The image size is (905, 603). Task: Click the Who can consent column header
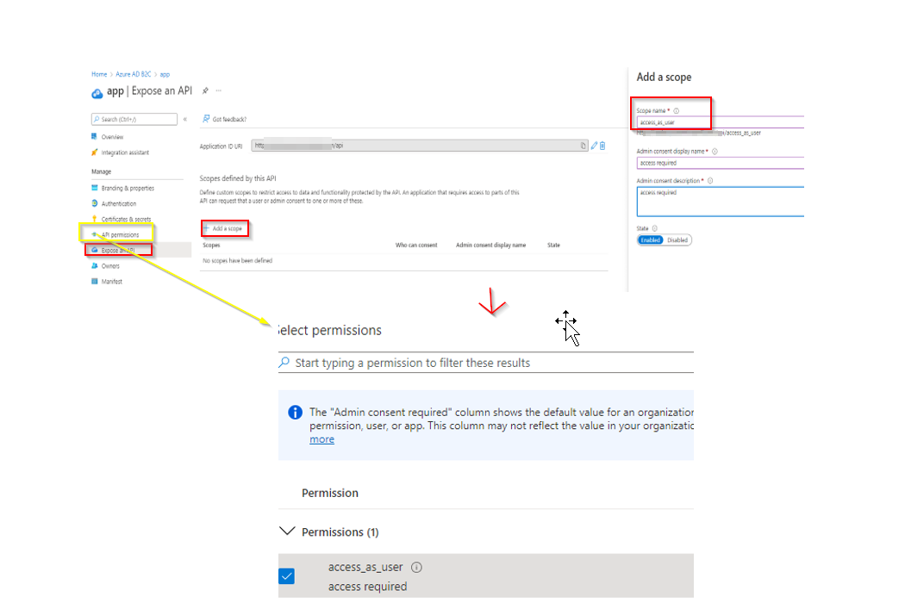click(x=416, y=246)
